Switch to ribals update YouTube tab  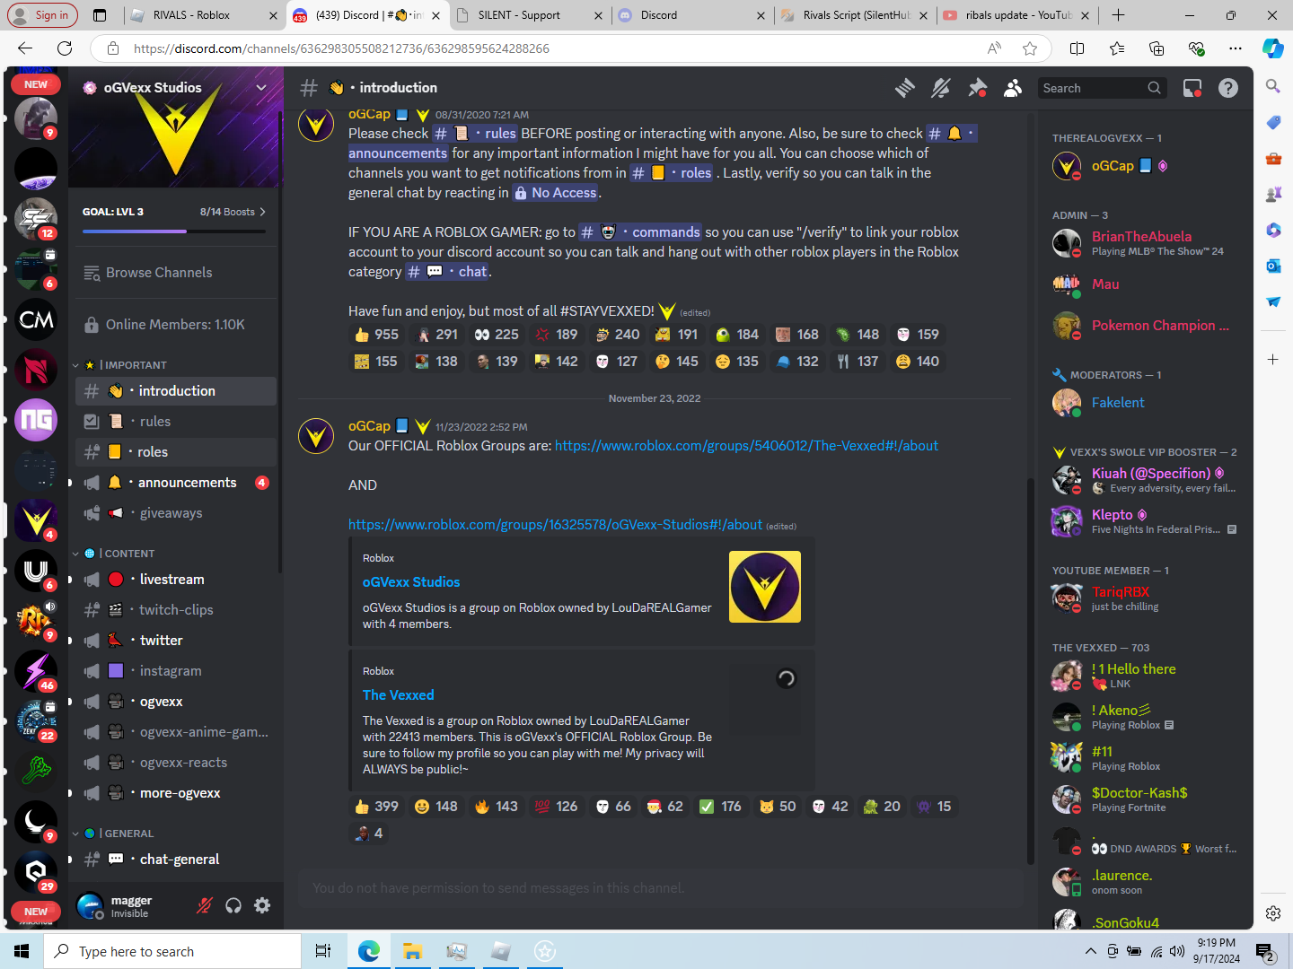click(1016, 15)
